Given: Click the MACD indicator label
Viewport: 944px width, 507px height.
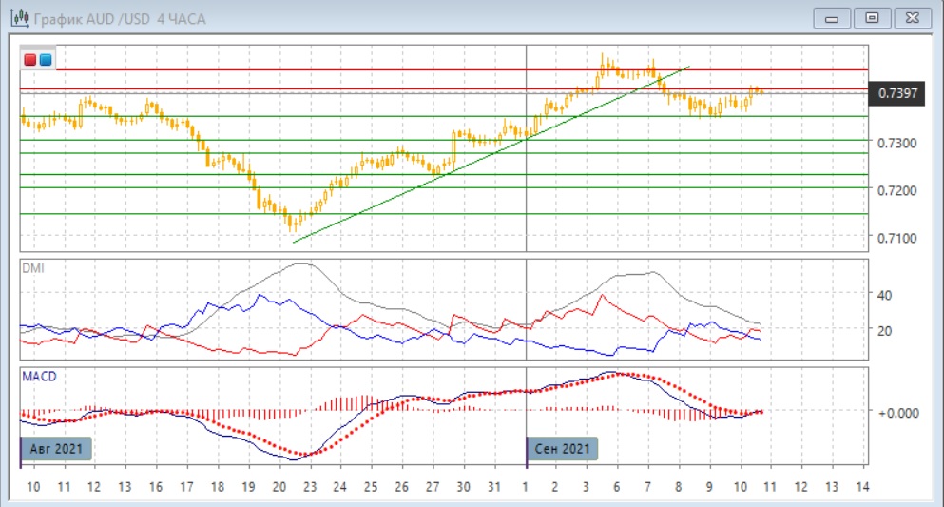Looking at the screenshot, I should tap(39, 377).
